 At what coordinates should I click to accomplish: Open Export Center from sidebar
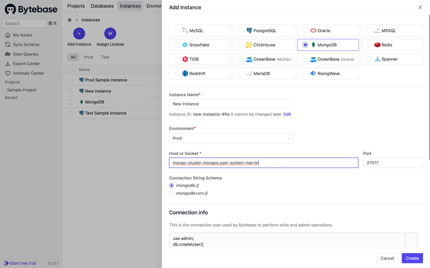click(x=26, y=64)
